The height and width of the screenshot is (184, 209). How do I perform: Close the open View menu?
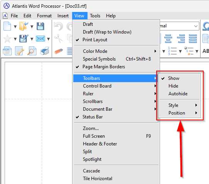click(x=80, y=16)
